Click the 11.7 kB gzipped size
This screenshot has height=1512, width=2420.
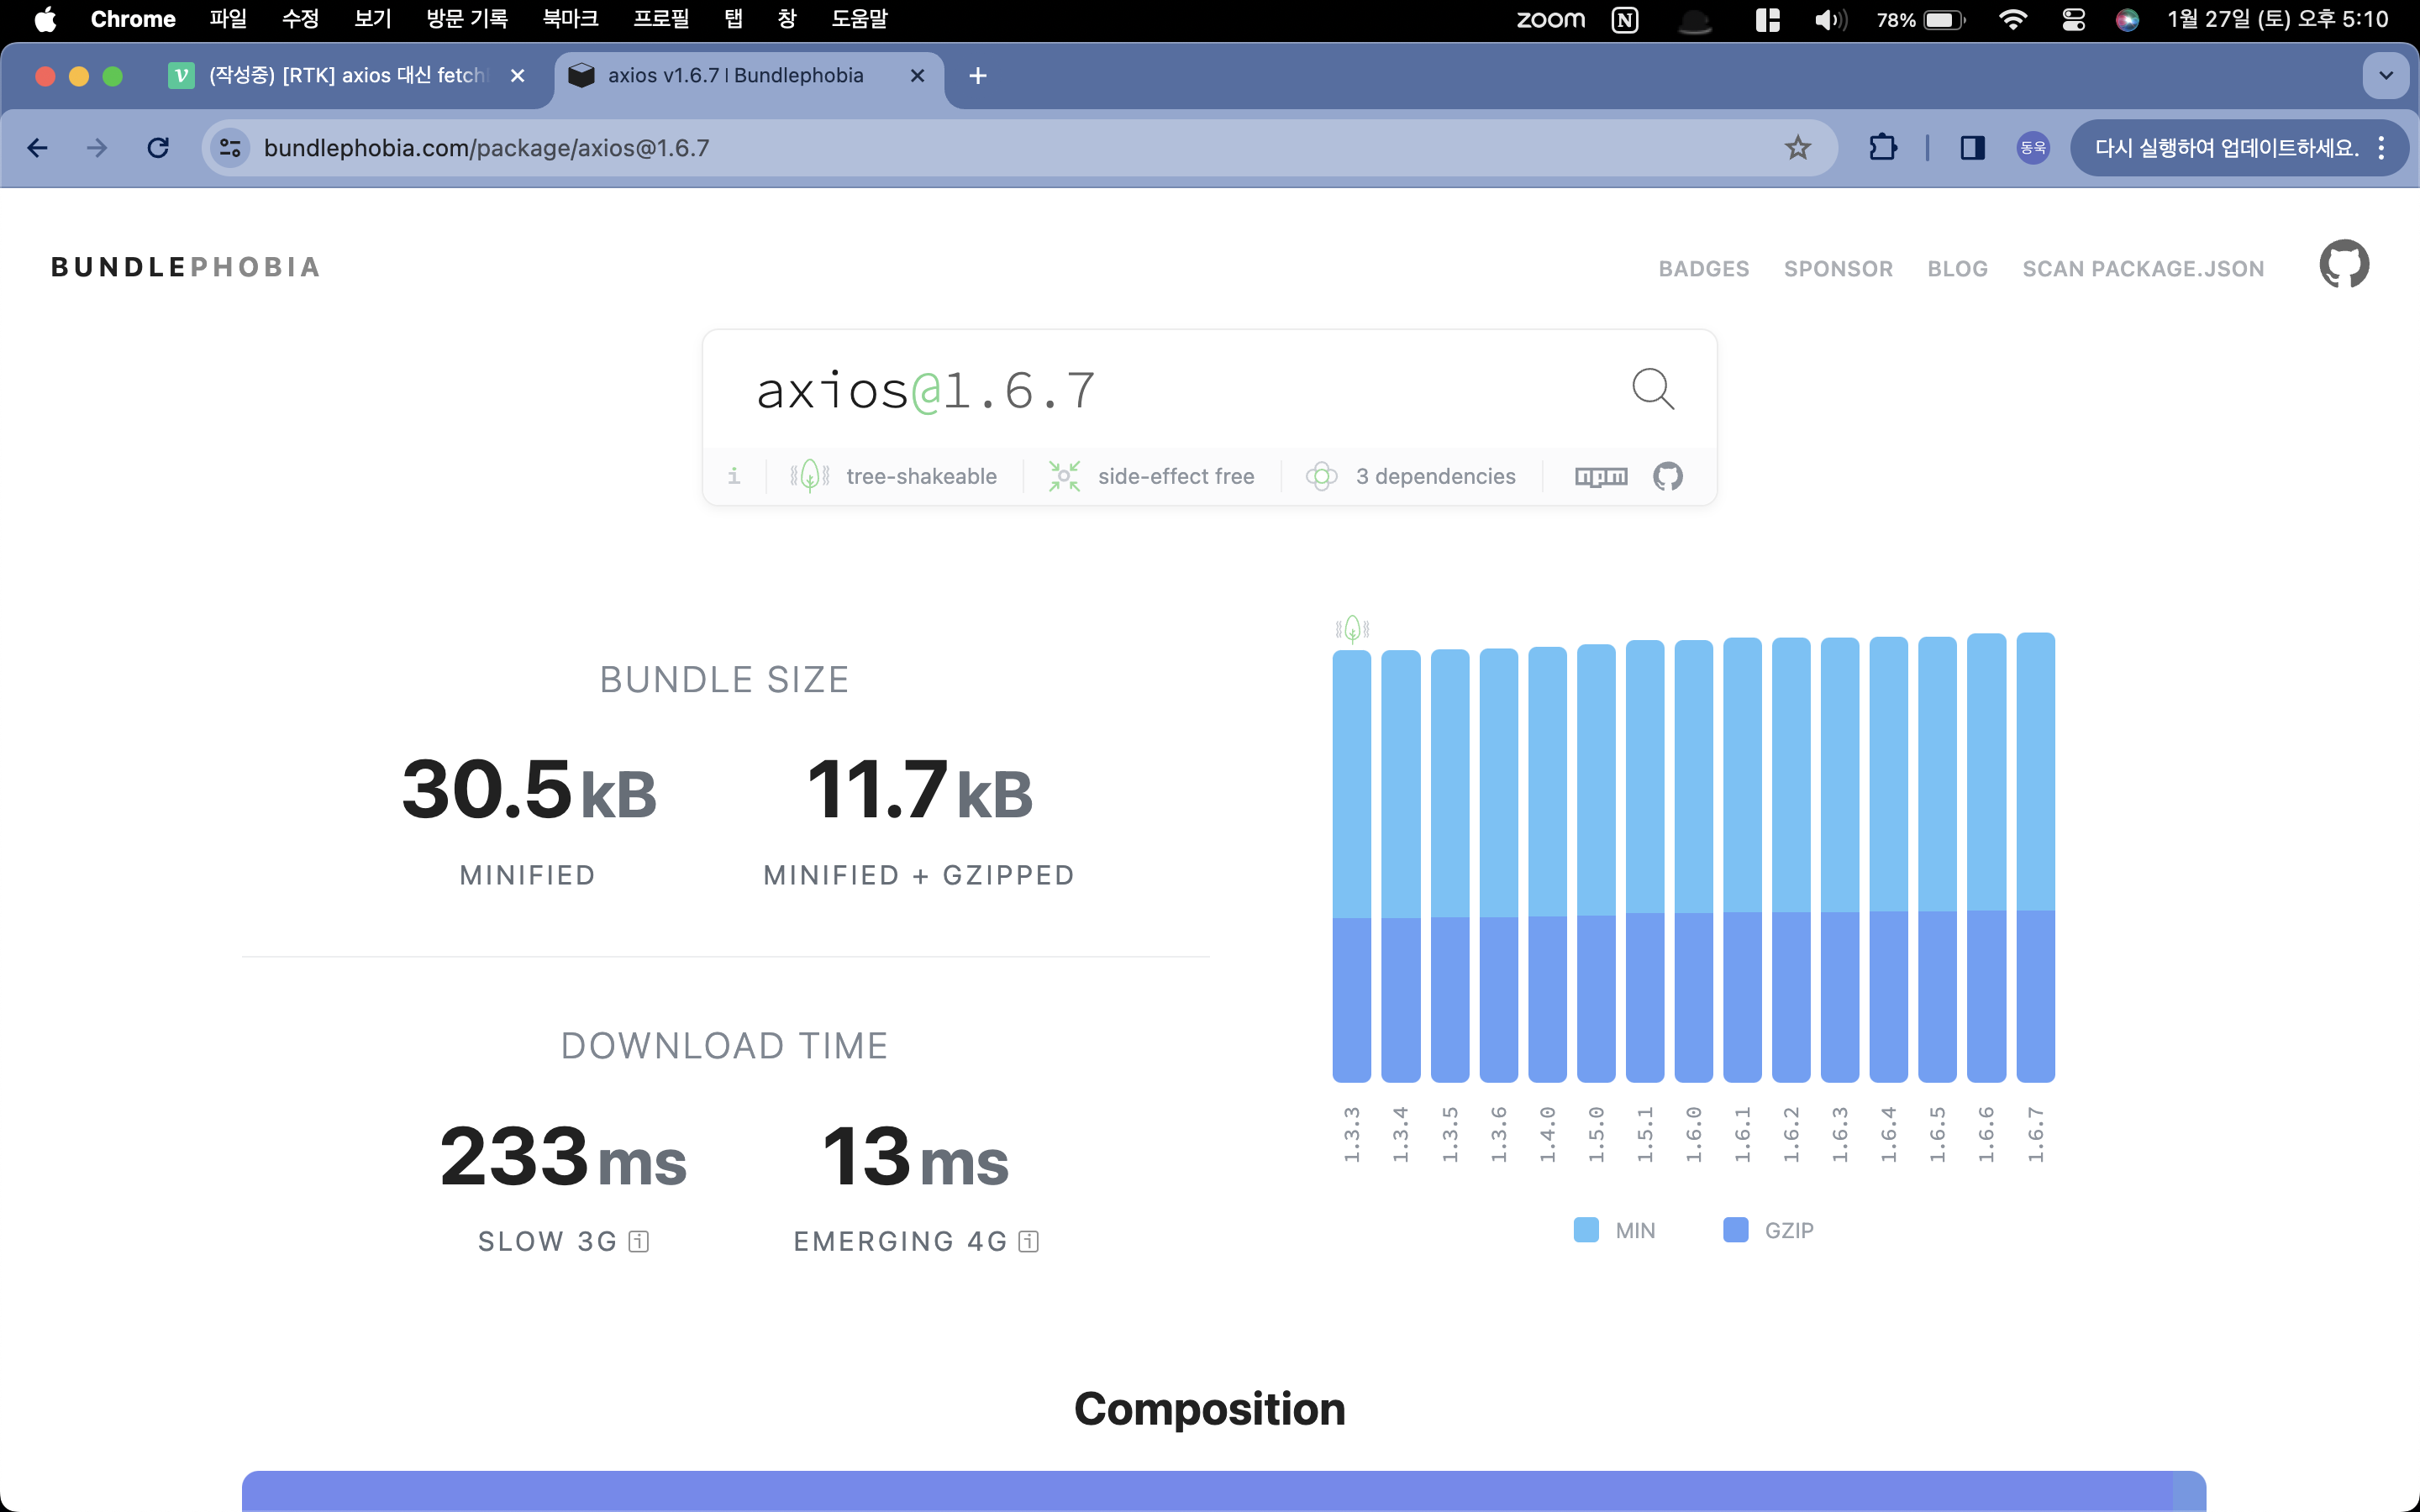pos(919,789)
